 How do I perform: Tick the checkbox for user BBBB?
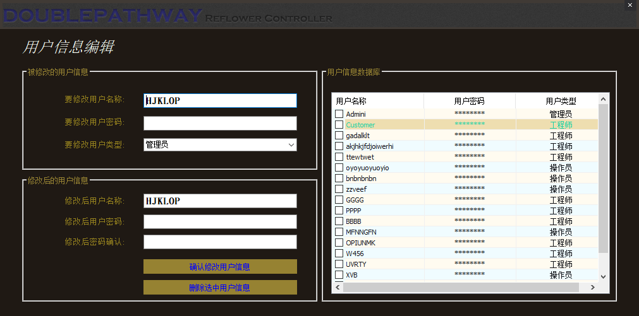(x=339, y=221)
